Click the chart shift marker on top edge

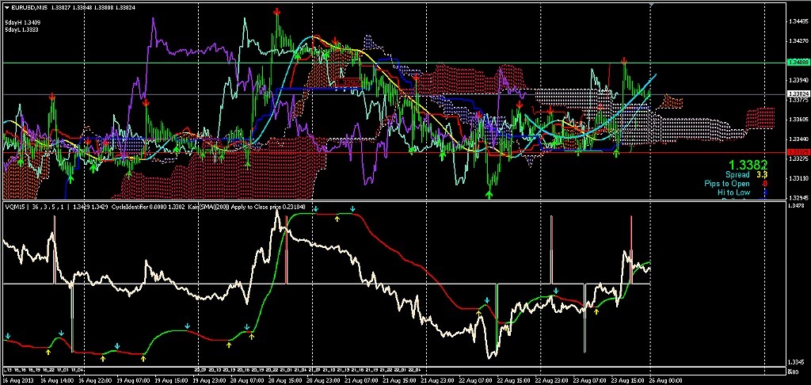(x=649, y=4)
